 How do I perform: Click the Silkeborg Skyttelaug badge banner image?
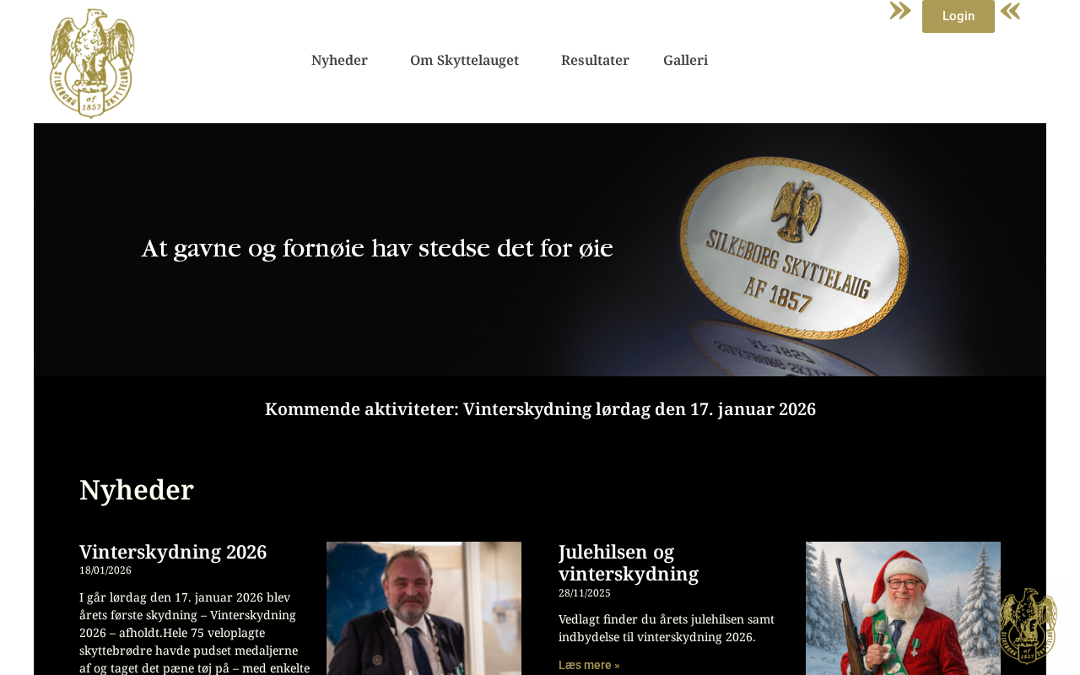(x=540, y=250)
